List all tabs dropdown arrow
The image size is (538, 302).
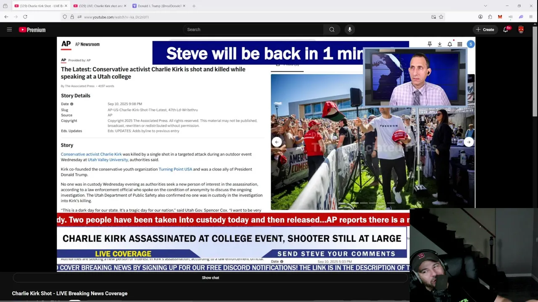coord(485,6)
